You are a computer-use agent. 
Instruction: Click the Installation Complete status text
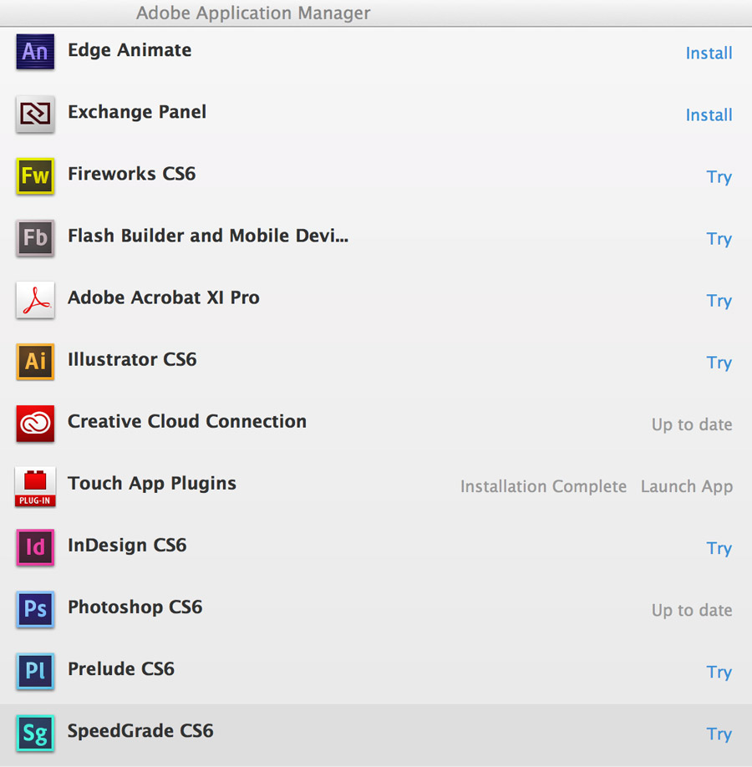pyautogui.click(x=543, y=487)
